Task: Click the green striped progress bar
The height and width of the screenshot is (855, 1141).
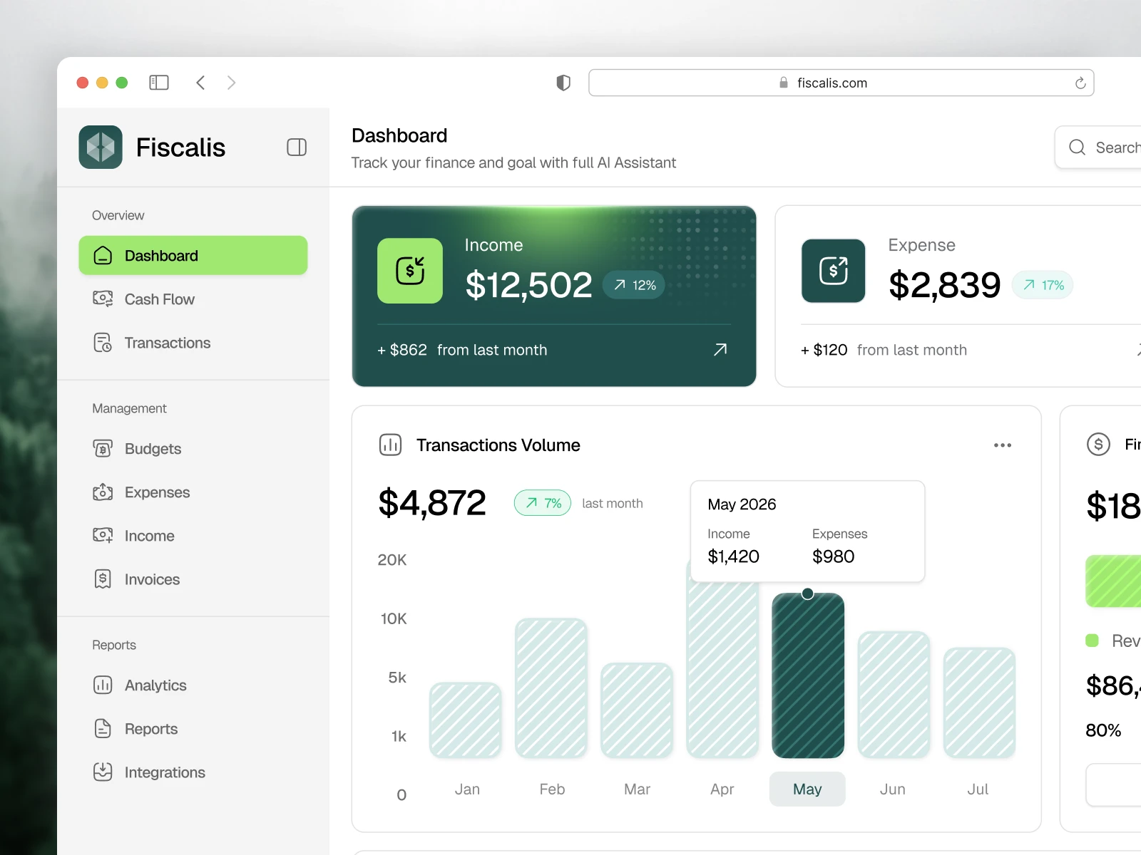Action: coord(1113,581)
